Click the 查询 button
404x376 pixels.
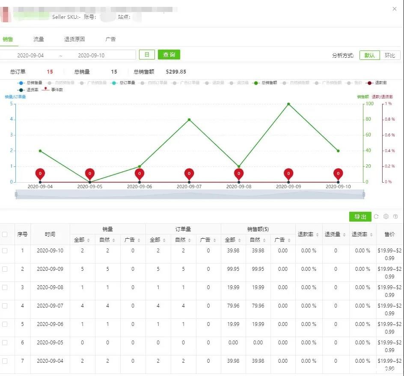click(169, 55)
